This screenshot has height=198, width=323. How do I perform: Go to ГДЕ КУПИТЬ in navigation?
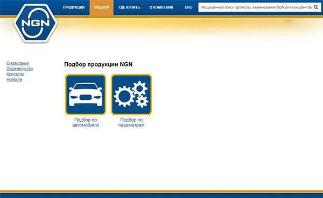pyautogui.click(x=129, y=8)
